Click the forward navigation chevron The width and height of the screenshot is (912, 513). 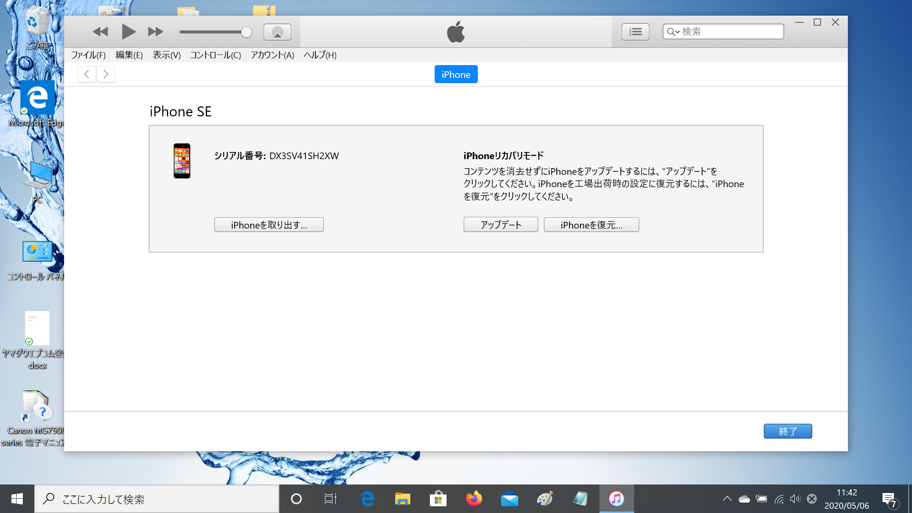pos(105,74)
